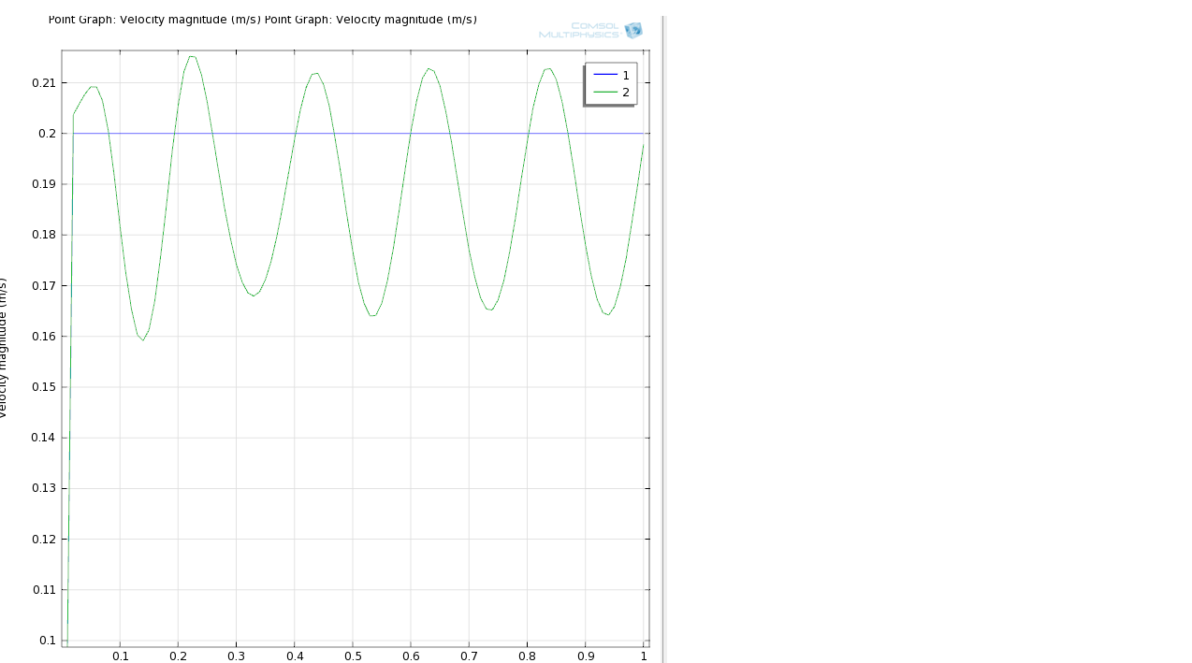Click the 0.7 tick label on x-axis

(470, 656)
